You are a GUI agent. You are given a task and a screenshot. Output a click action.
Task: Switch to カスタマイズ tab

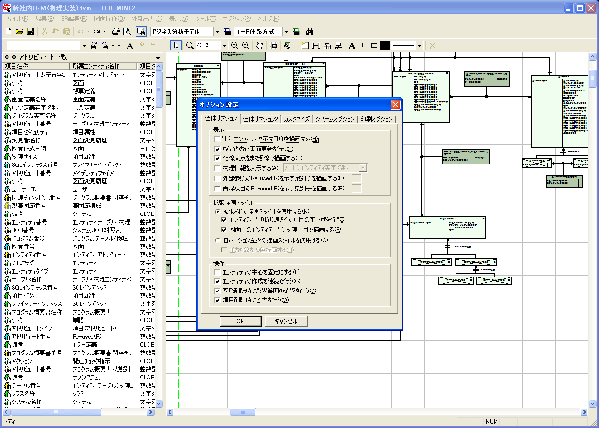(297, 119)
